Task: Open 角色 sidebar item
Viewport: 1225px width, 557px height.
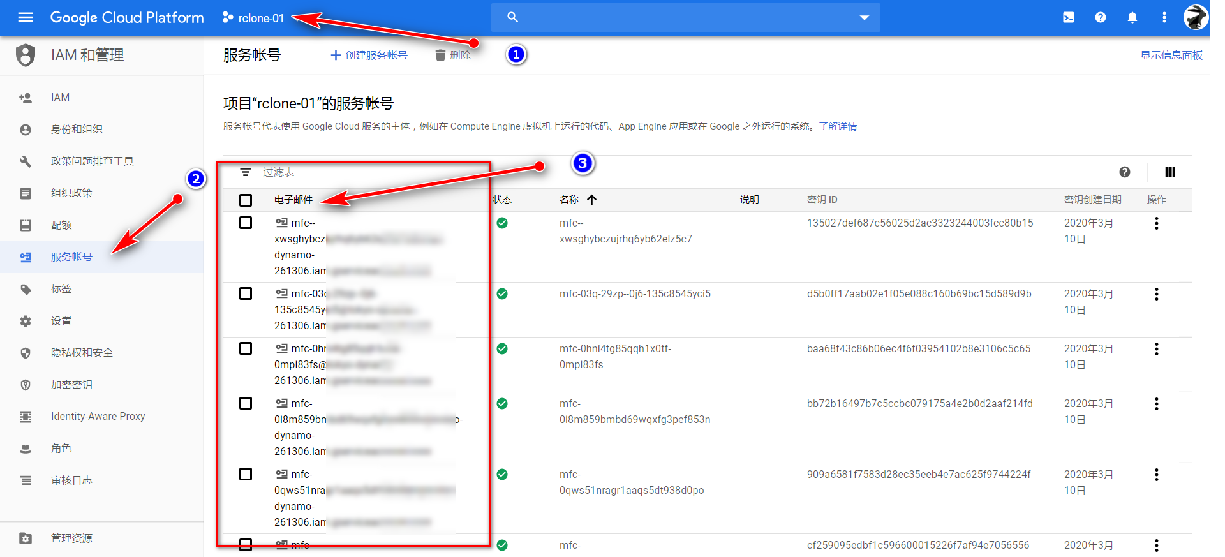Action: 102,448
